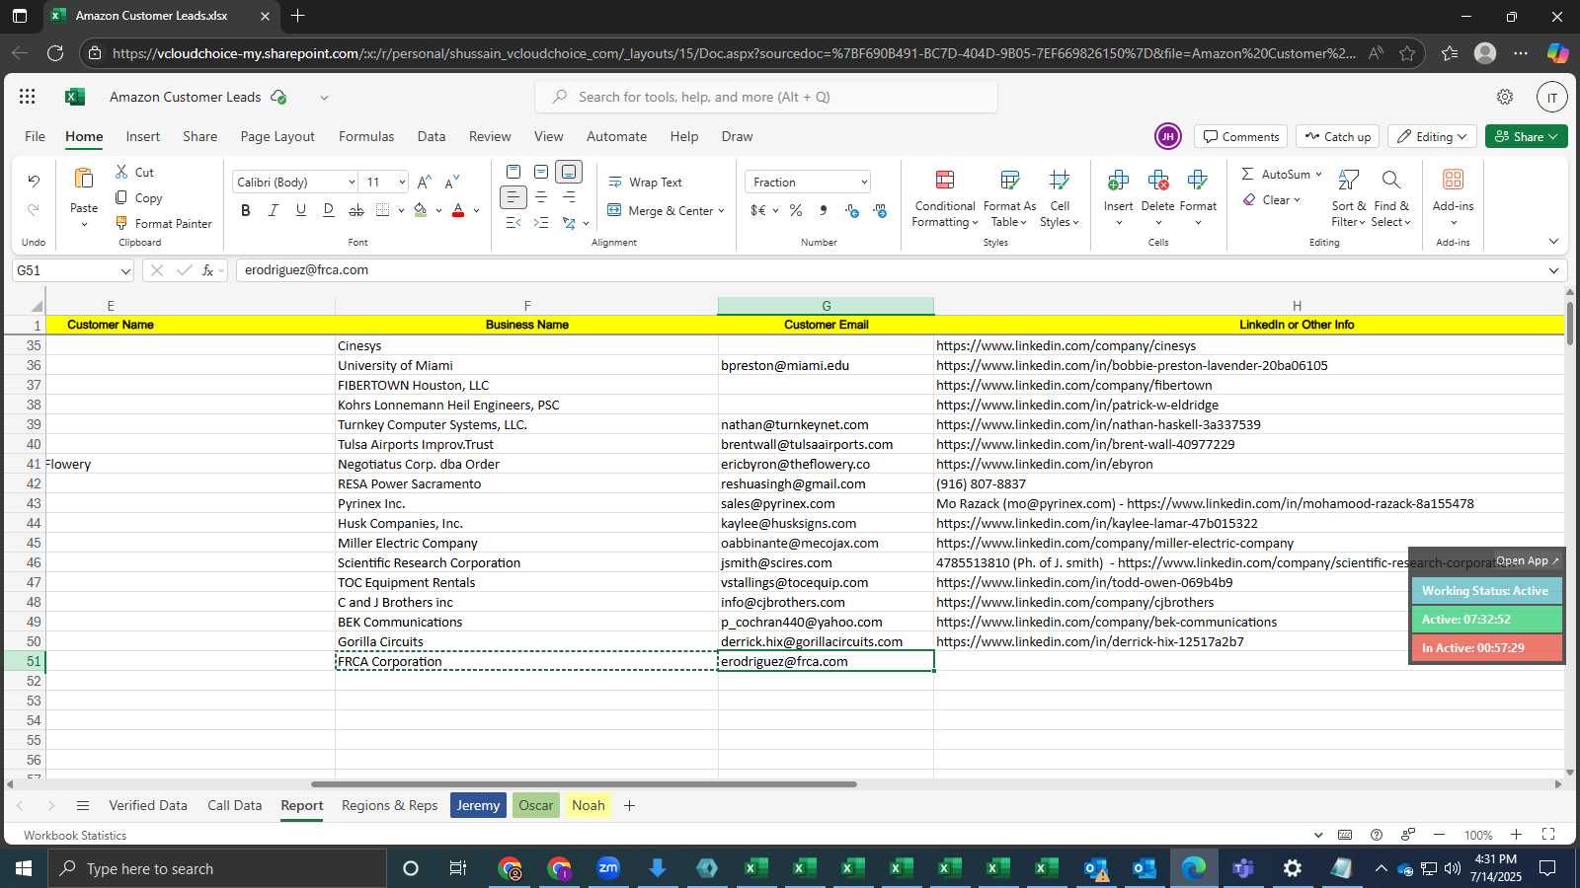Click the Wrap Text button
Image resolution: width=1580 pixels, height=888 pixels.
pyautogui.click(x=646, y=183)
